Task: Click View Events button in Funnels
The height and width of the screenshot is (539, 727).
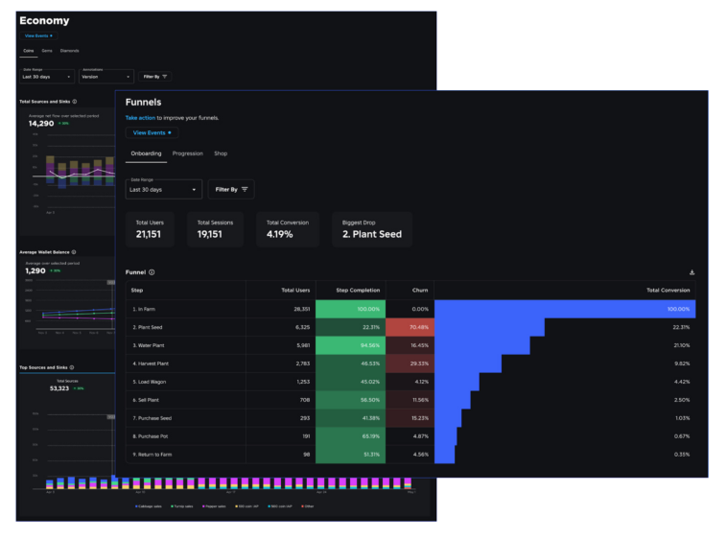Action: (x=152, y=132)
